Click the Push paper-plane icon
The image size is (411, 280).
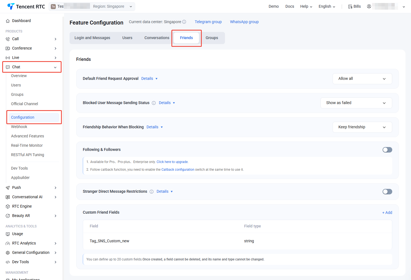(8, 188)
